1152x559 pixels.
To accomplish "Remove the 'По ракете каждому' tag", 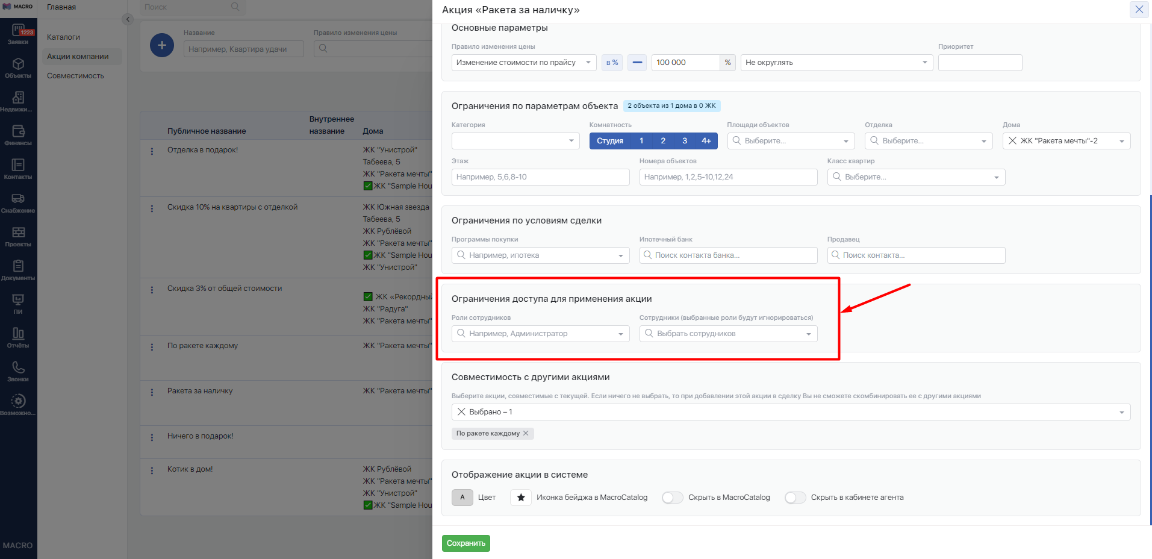I will pyautogui.click(x=526, y=433).
